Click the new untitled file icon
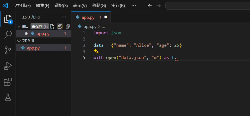Screen dimensions: 250x116 [52, 26]
